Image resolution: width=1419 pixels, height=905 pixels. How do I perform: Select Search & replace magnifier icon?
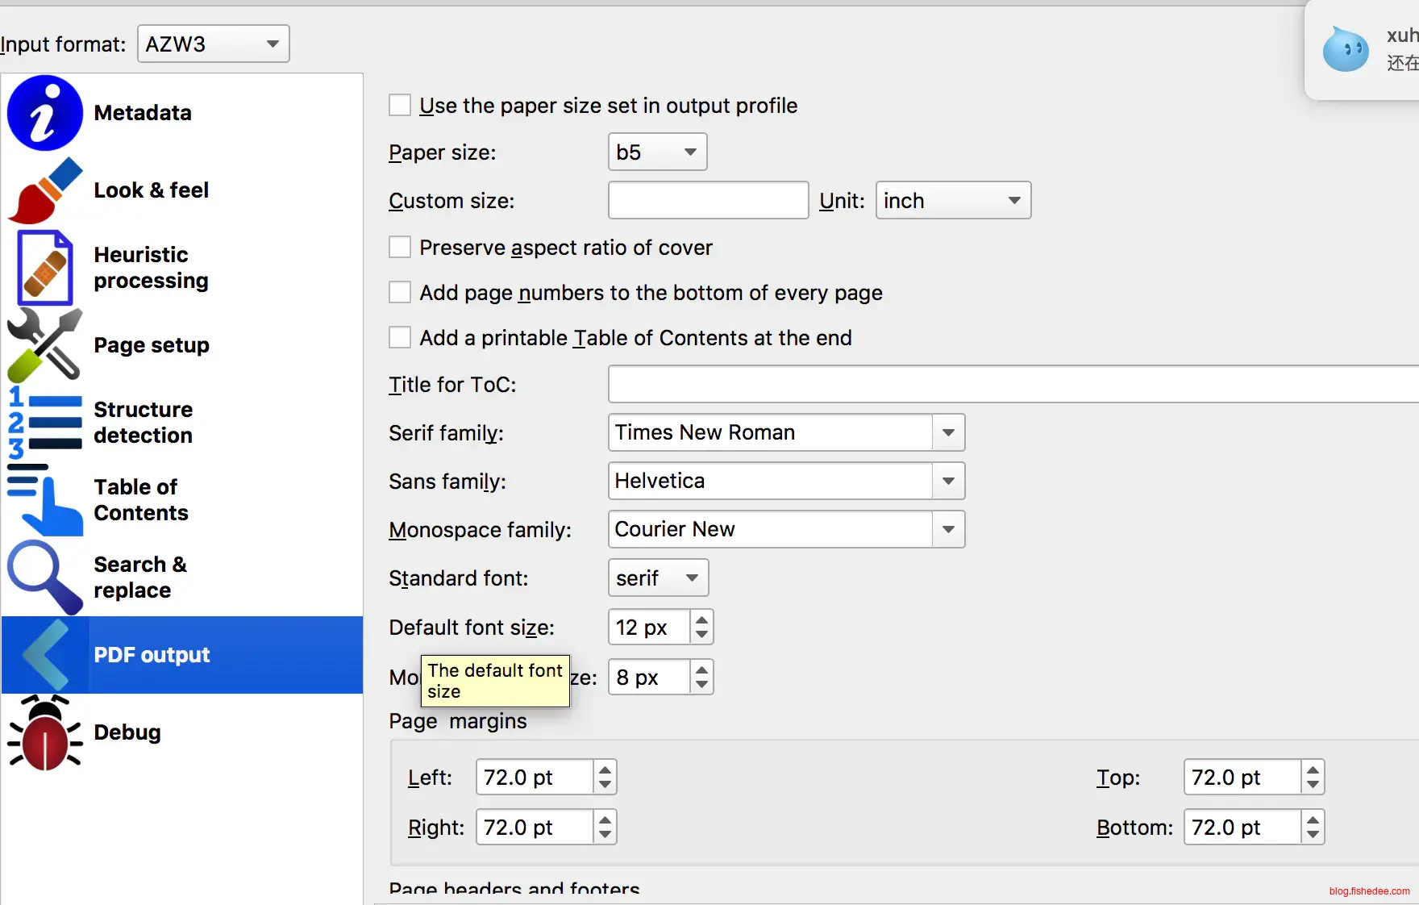45,578
